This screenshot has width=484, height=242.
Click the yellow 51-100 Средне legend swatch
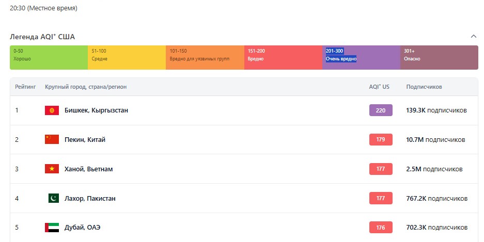click(x=127, y=57)
